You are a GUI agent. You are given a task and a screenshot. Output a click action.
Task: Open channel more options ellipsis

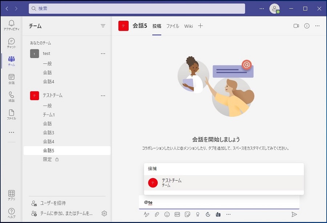click(318, 26)
